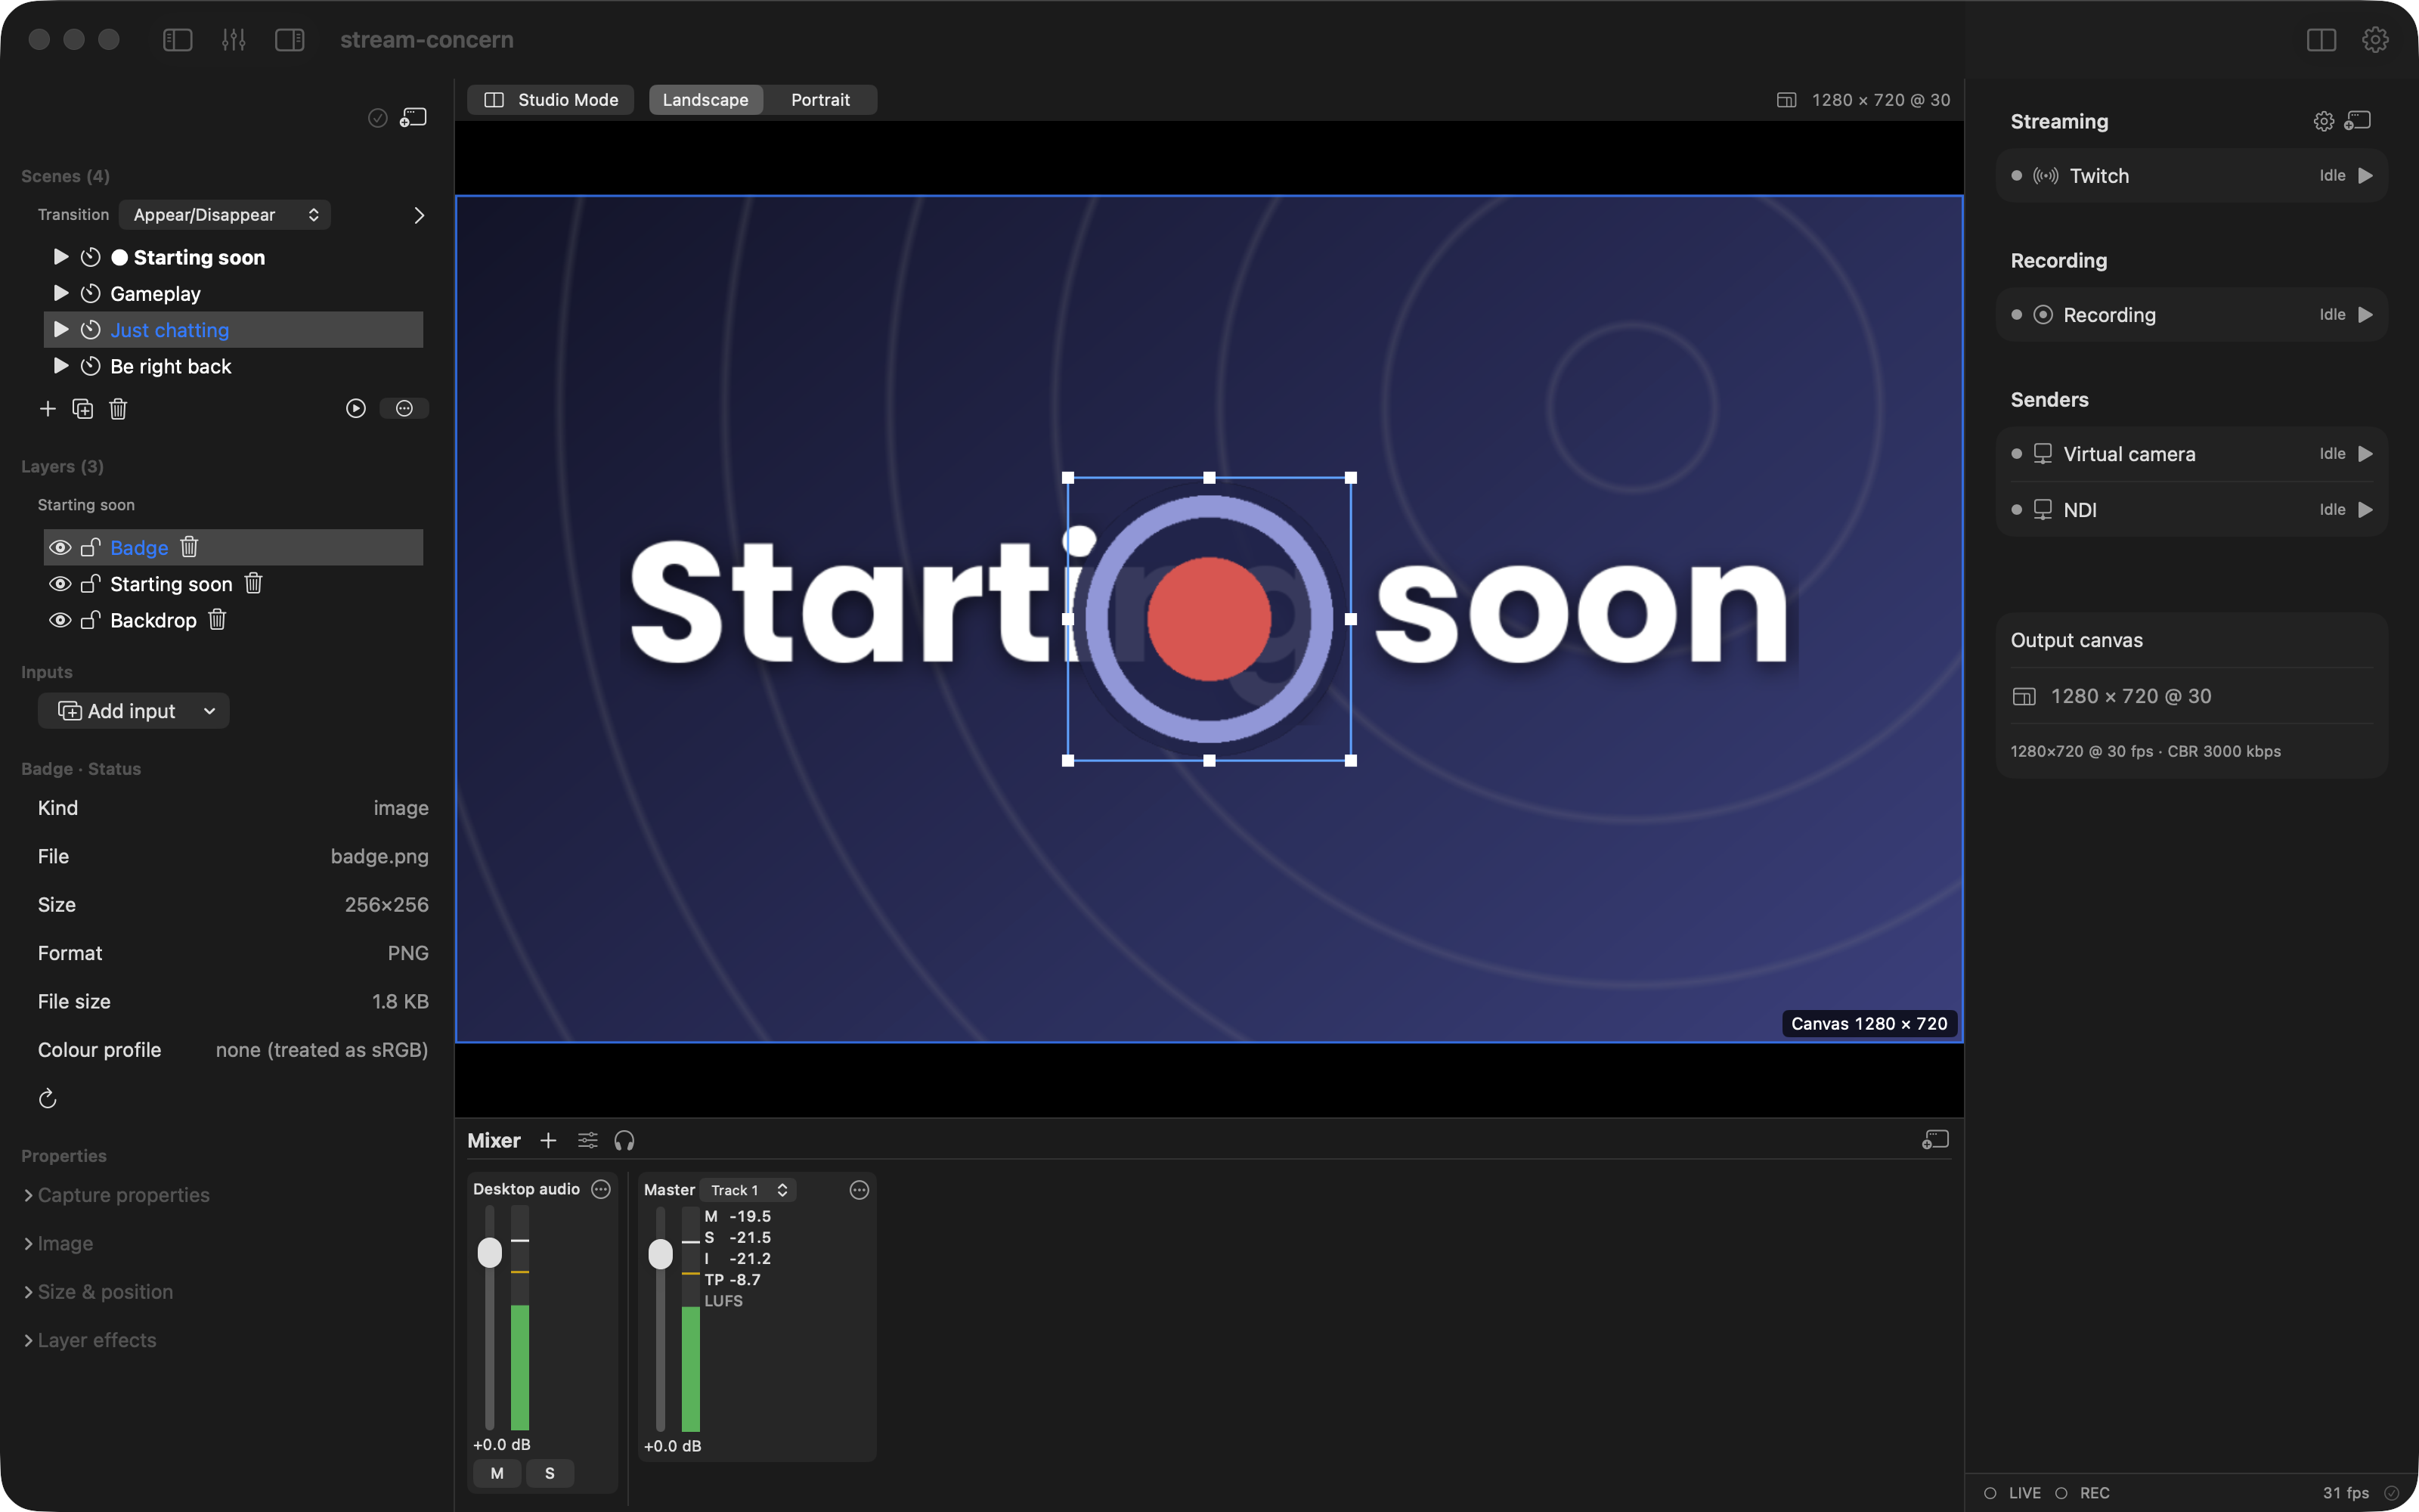Open Master Track 1 selector
Viewport: 2419px width, 1512px height.
(748, 1190)
